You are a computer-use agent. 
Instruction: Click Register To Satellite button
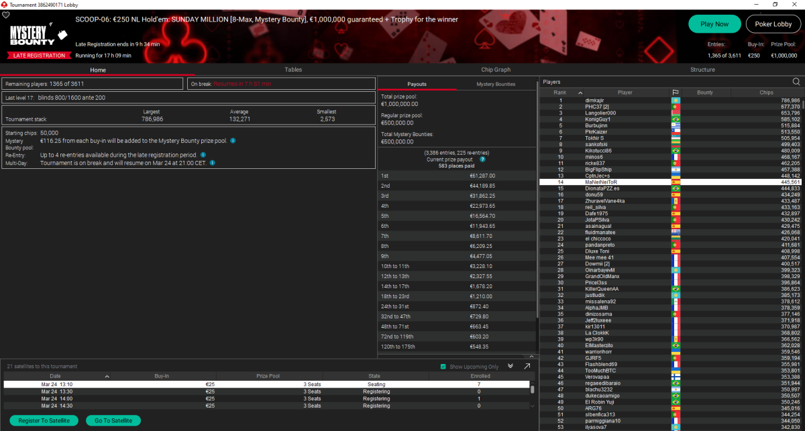click(43, 421)
